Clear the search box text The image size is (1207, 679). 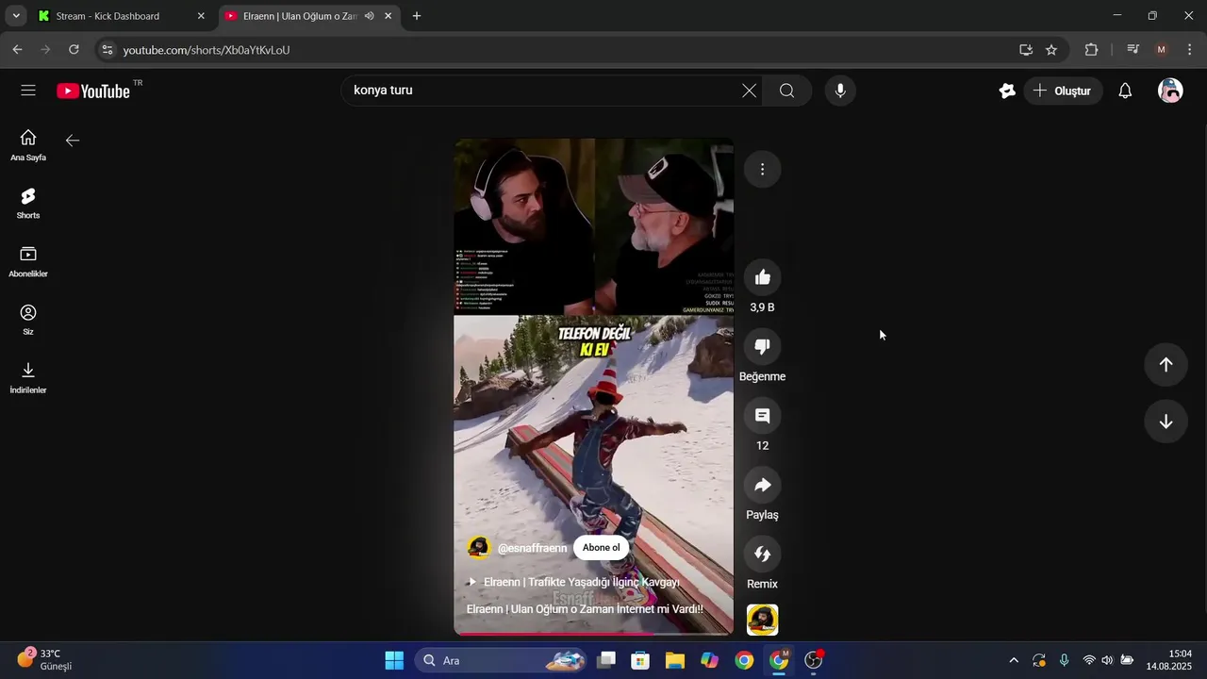point(749,91)
